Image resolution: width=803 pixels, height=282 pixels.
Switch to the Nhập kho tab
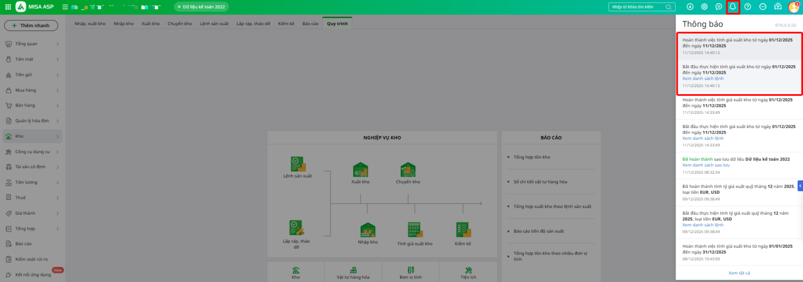(x=123, y=24)
